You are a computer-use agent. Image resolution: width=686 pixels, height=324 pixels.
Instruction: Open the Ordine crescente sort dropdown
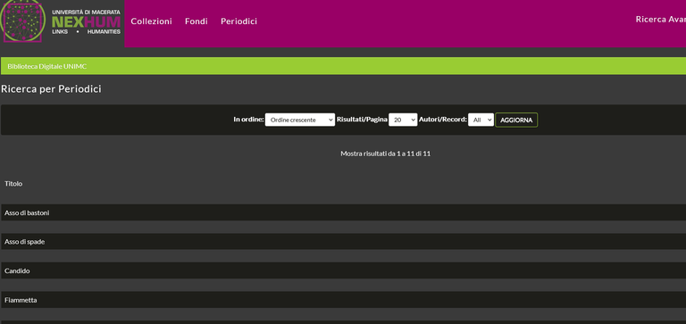click(300, 120)
